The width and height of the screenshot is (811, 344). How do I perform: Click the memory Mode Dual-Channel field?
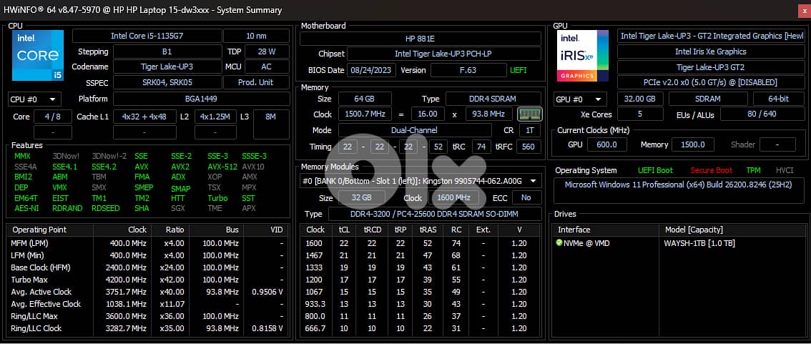pos(415,130)
